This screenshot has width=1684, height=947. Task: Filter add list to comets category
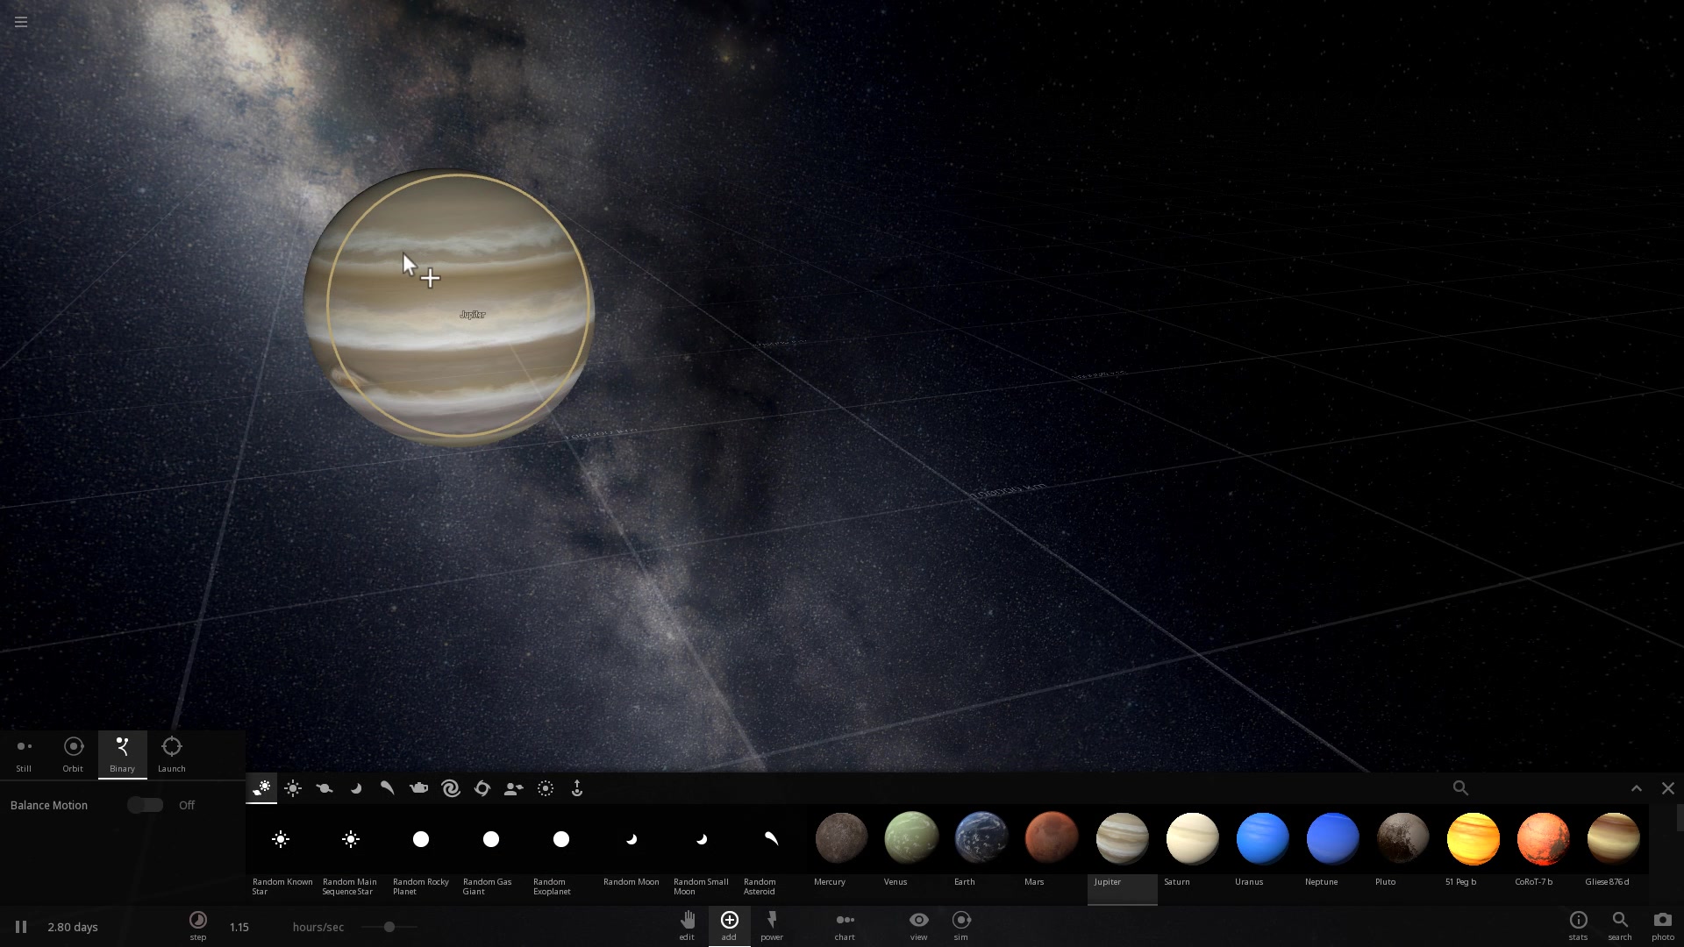pos(387,788)
